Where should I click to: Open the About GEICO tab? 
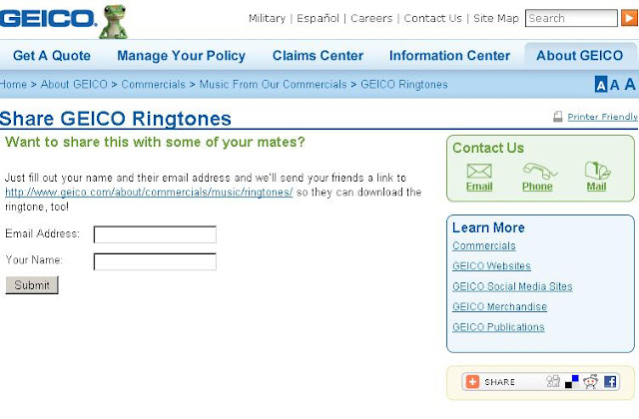579,56
